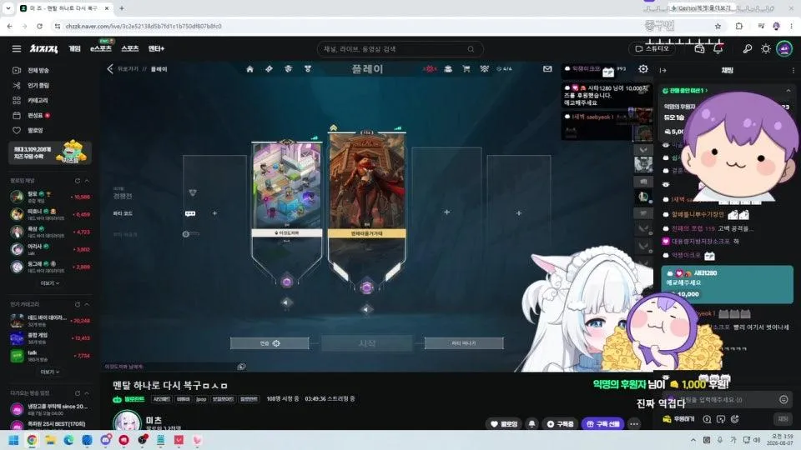Click the 팔로잉 heart button under video
Viewport: 801px width, 450px height.
pos(504,424)
